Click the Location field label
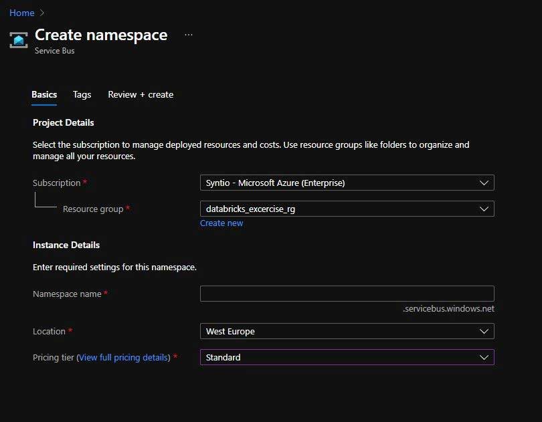542x422 pixels. [x=49, y=332]
